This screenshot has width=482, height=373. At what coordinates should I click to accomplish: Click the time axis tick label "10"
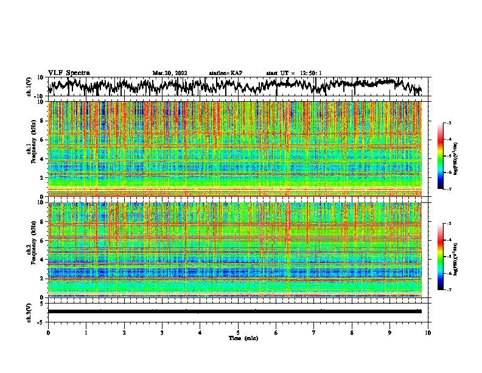428,333
